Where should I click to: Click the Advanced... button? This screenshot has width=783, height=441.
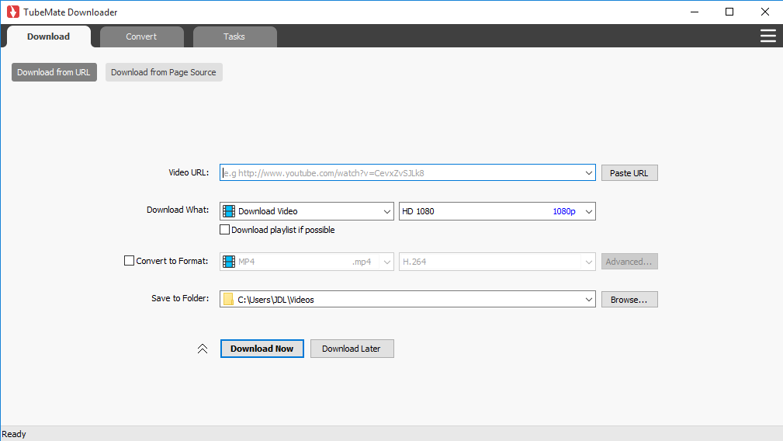pos(629,261)
